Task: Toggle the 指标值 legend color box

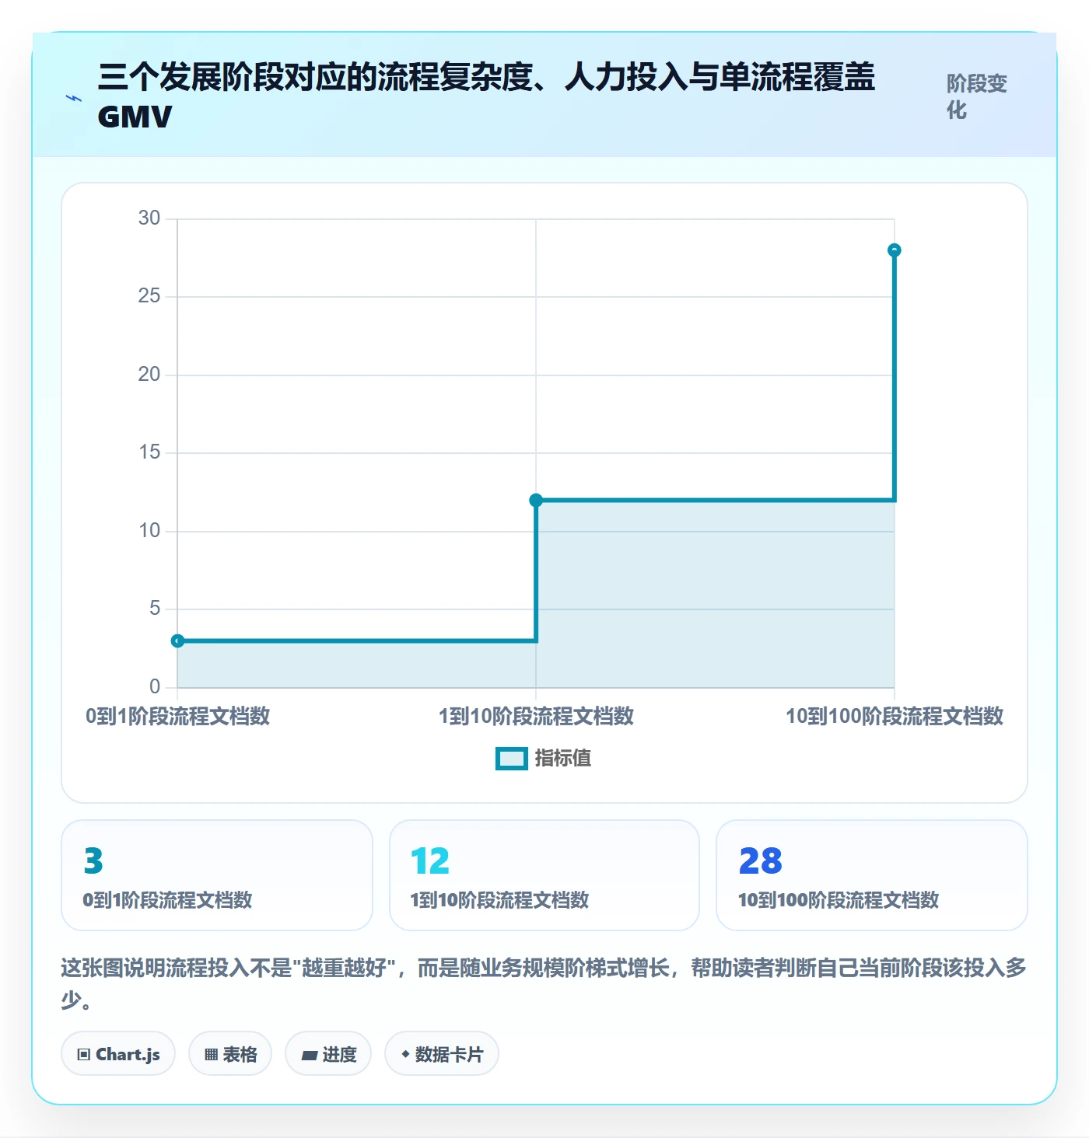Action: pyautogui.click(x=512, y=759)
